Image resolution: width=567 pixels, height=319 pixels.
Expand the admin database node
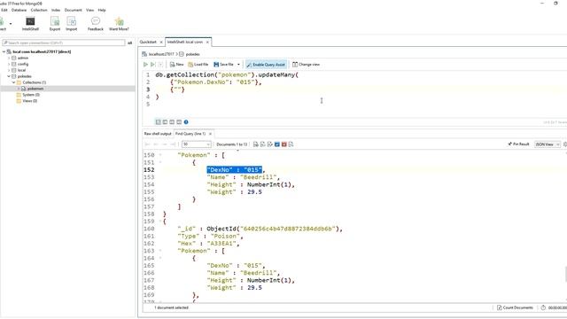(x=9, y=58)
